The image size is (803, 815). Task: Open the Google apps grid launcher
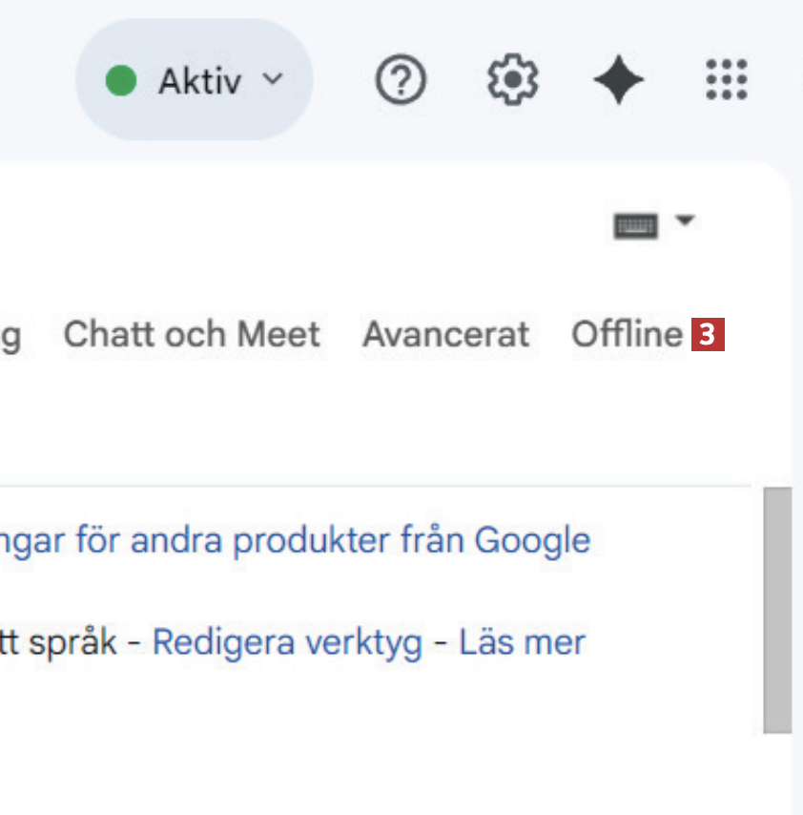(727, 80)
